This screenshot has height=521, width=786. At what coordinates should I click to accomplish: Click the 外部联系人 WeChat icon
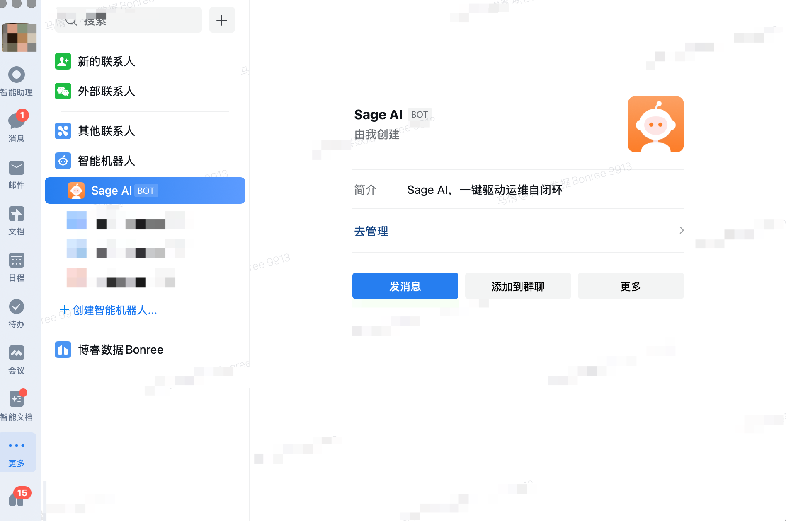63,91
